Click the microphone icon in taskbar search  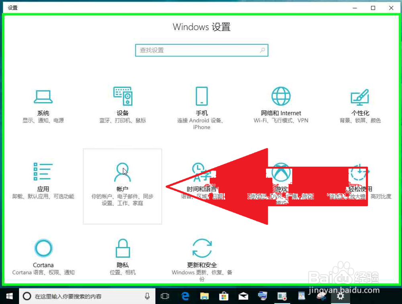[147, 296]
